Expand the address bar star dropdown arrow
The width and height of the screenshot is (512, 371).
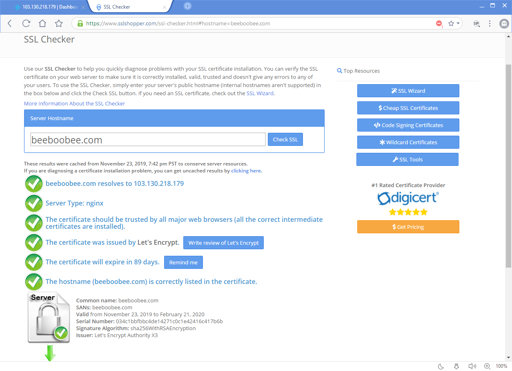458,24
